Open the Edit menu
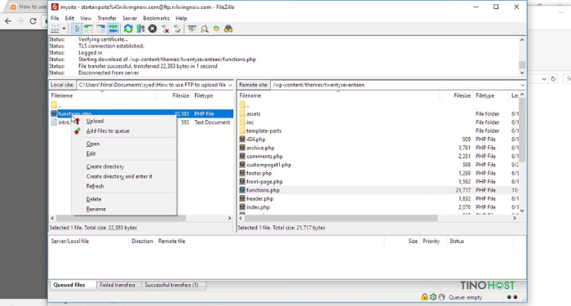The width and height of the screenshot is (571, 306). click(69, 18)
